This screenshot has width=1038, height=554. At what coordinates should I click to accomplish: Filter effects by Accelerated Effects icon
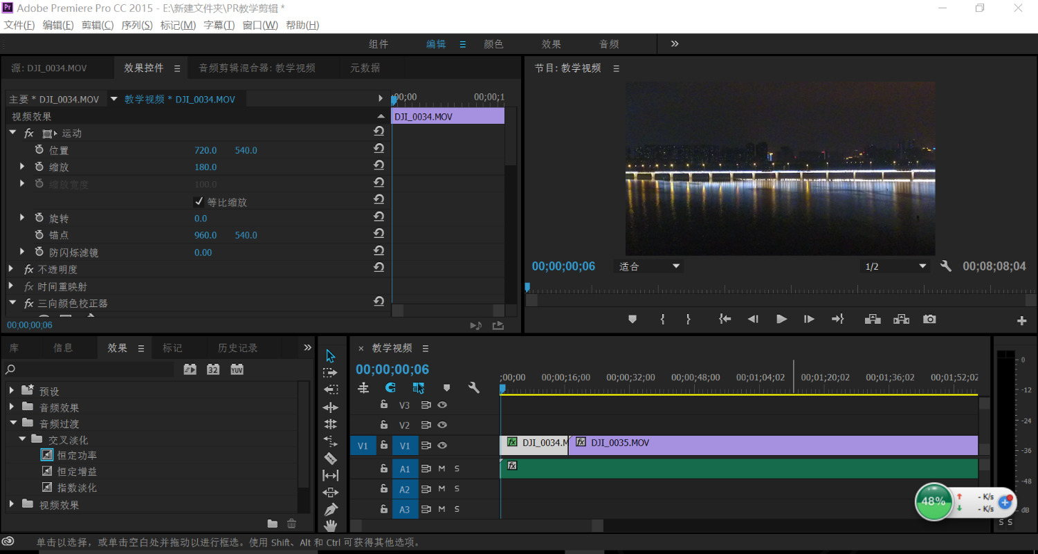tap(190, 369)
